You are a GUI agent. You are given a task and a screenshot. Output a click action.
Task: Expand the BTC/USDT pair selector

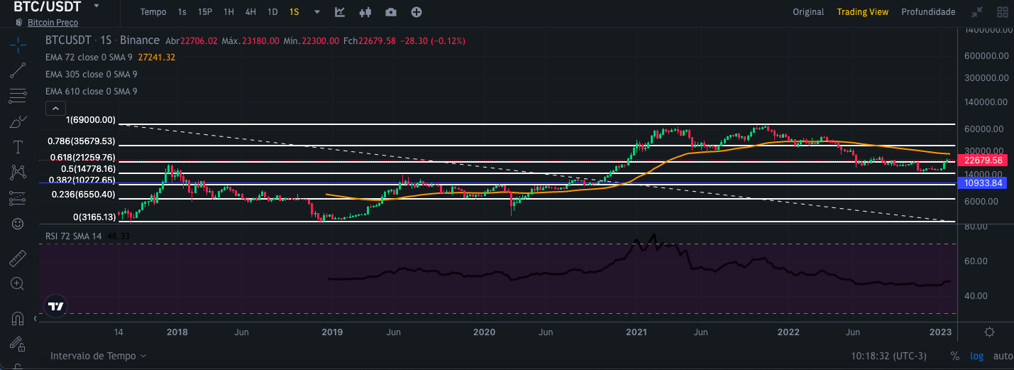click(x=97, y=6)
